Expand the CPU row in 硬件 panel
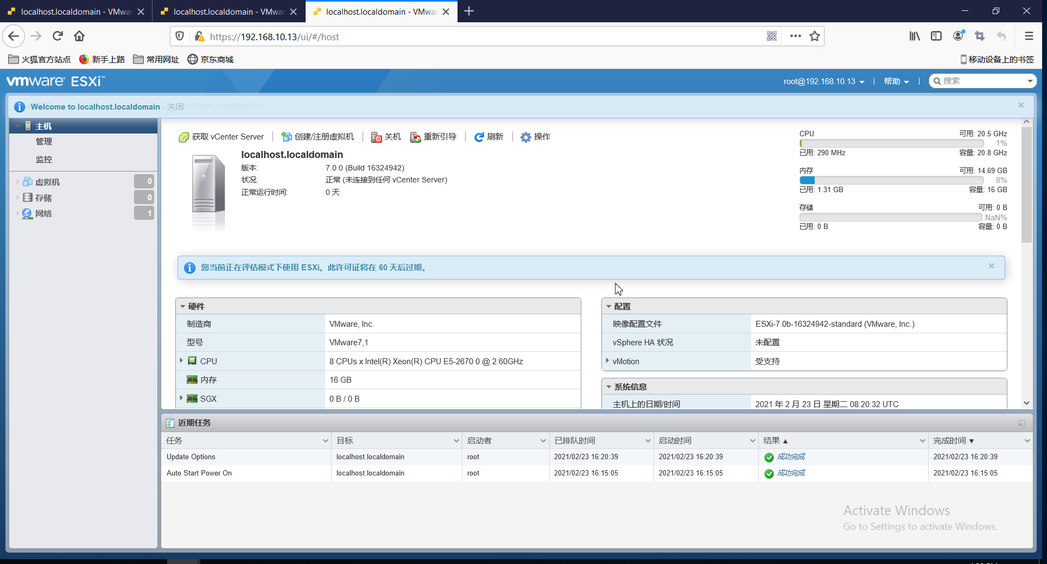 (182, 360)
